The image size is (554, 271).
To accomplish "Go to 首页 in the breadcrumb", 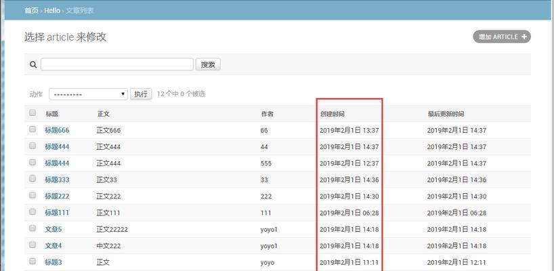I will [x=31, y=11].
